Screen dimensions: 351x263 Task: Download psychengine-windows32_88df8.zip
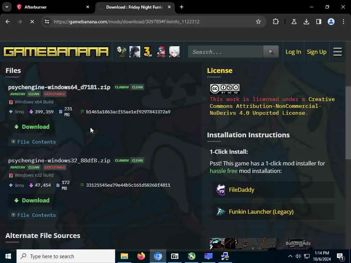(32, 200)
